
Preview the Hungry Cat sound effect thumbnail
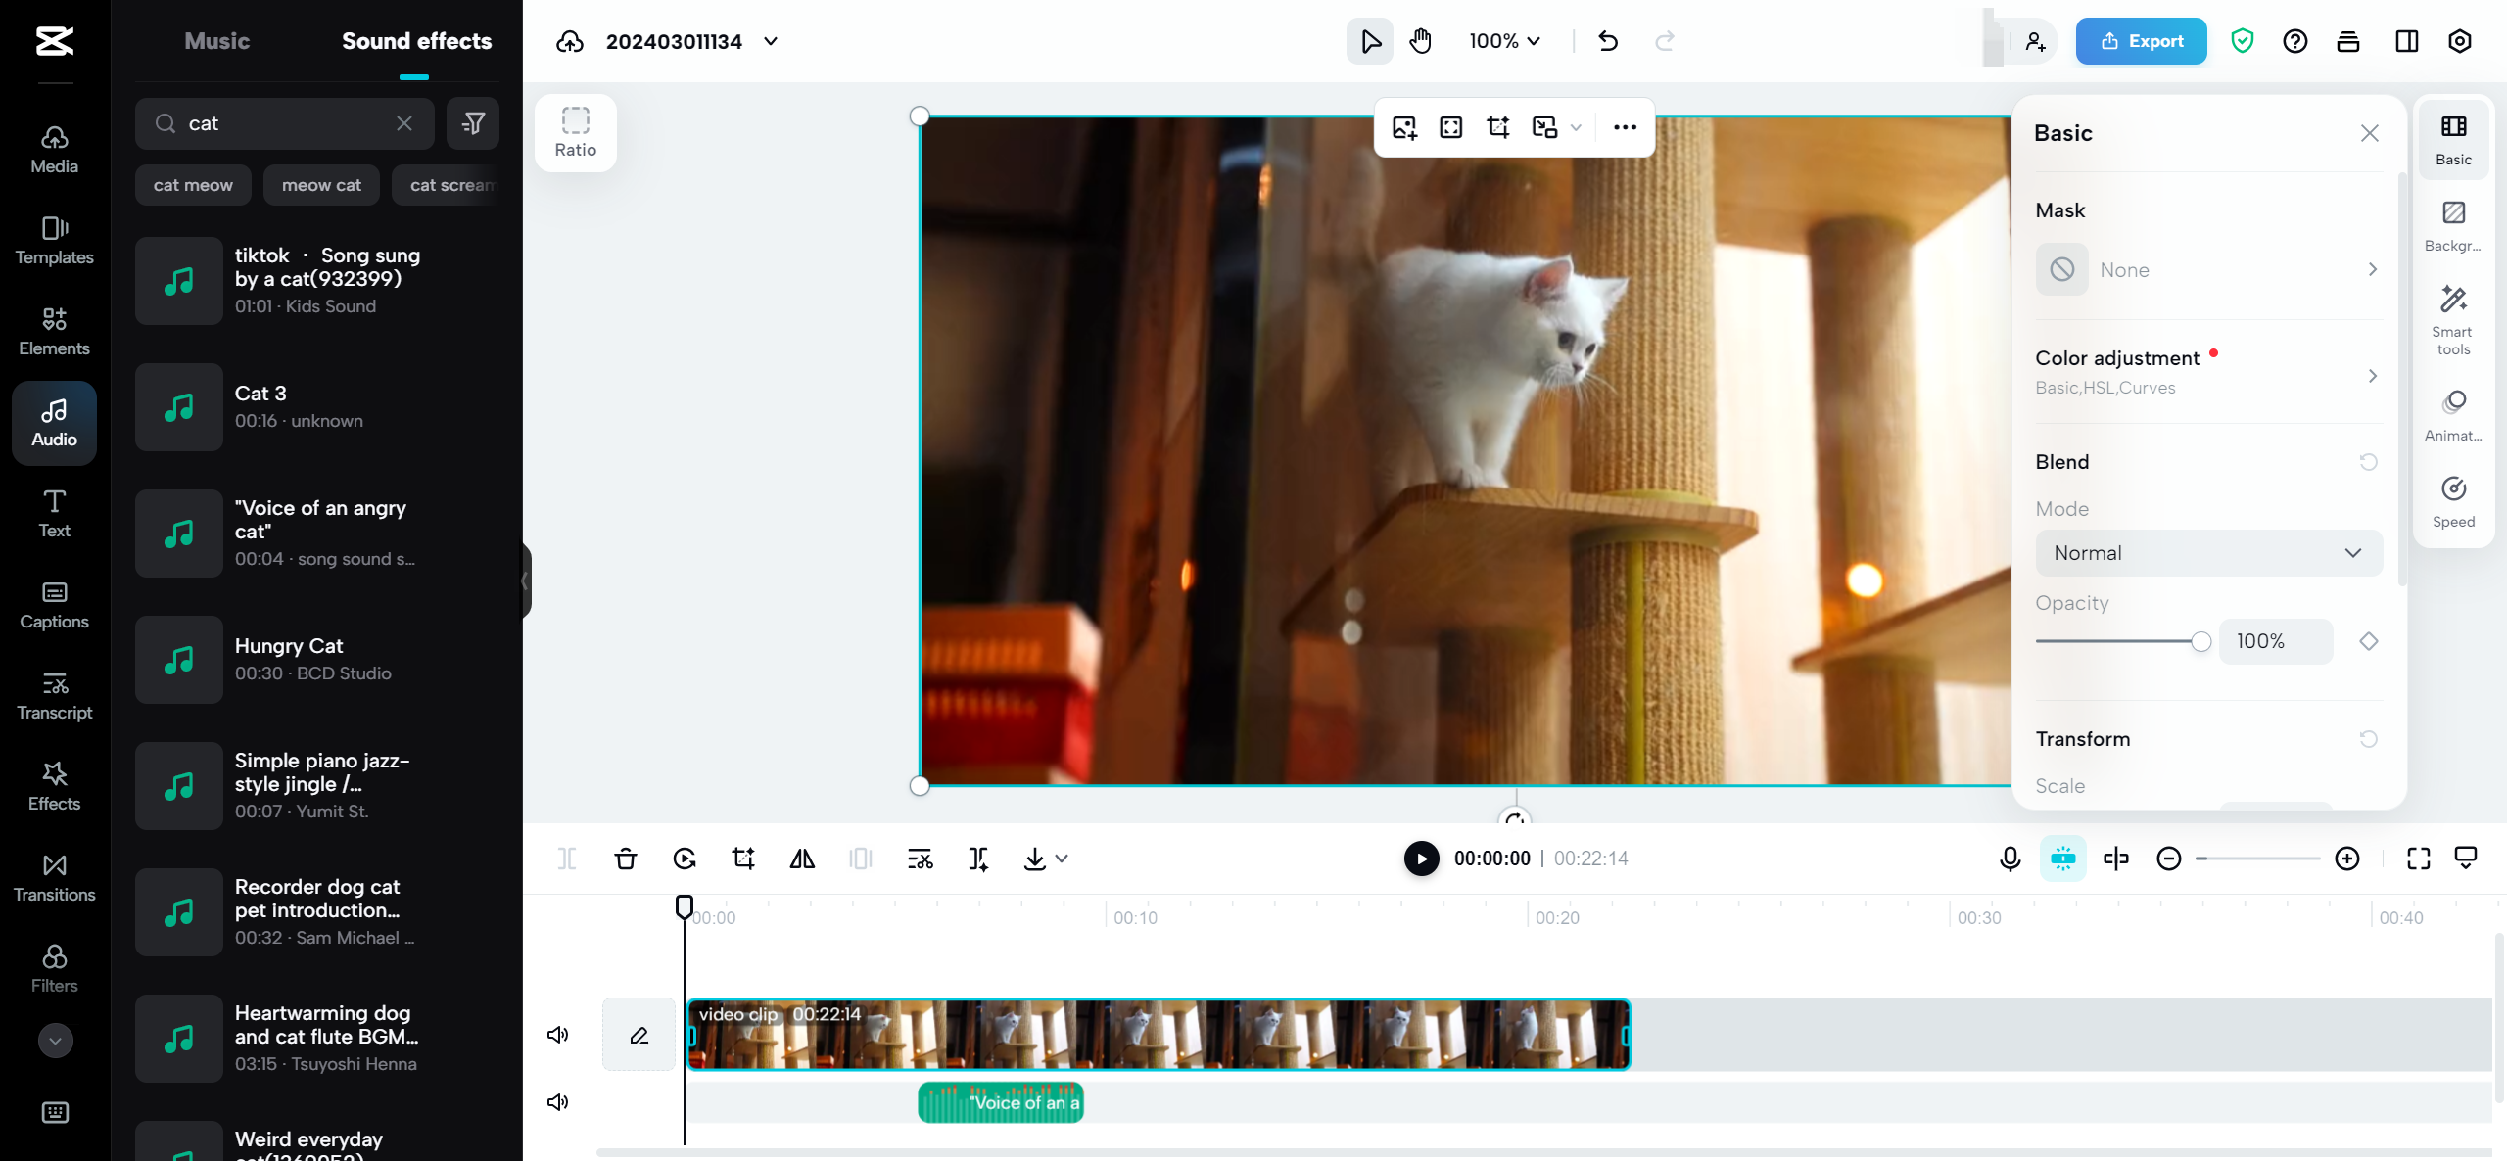coord(178,660)
